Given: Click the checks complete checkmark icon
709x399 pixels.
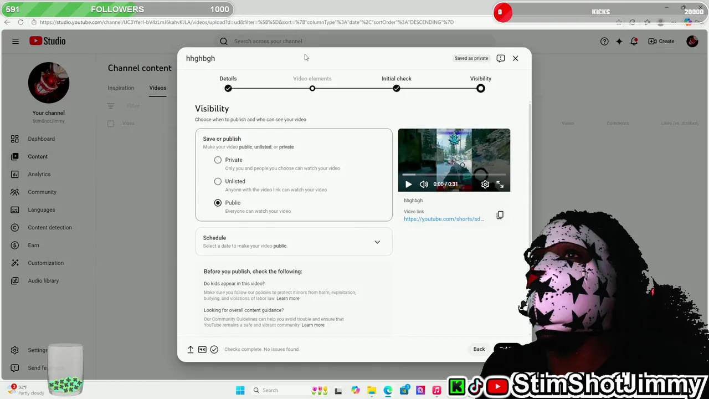Looking at the screenshot, I should 214,349.
